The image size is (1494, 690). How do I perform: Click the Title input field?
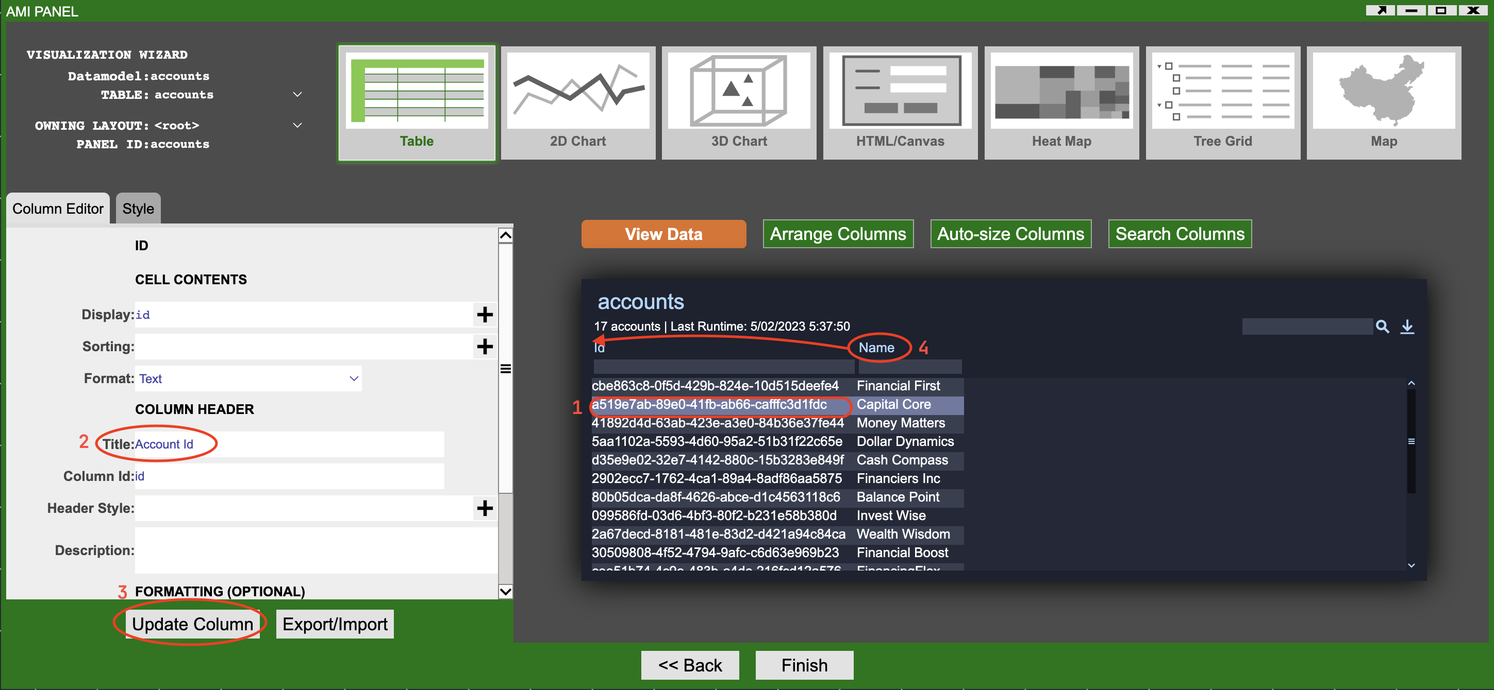click(289, 444)
